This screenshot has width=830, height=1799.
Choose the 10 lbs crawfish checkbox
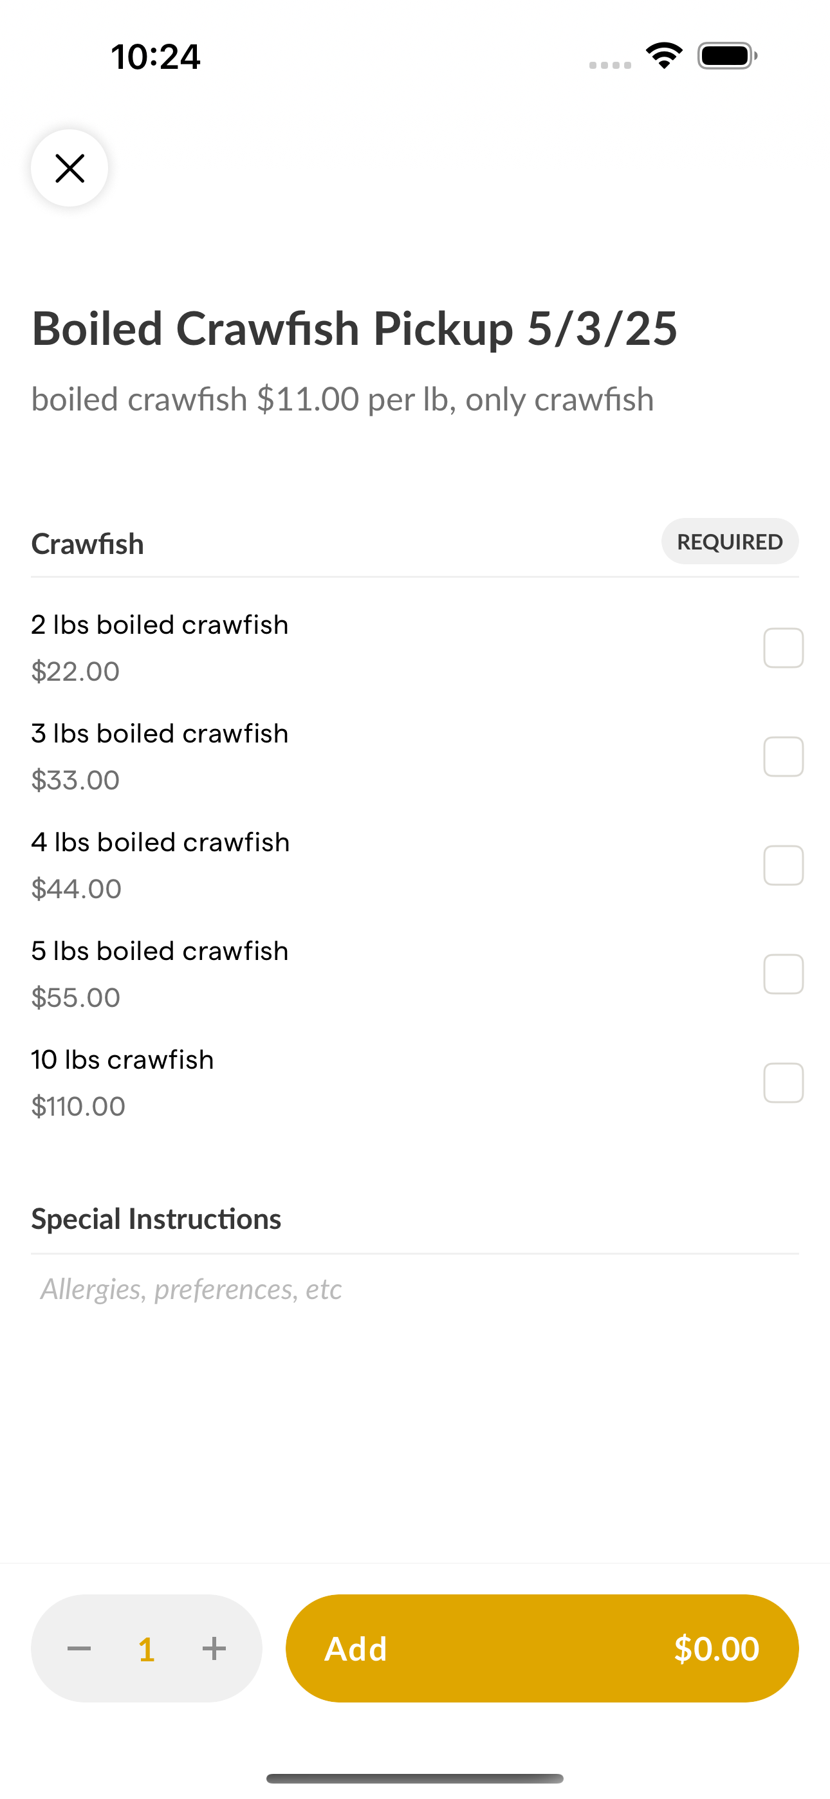coord(783,1082)
